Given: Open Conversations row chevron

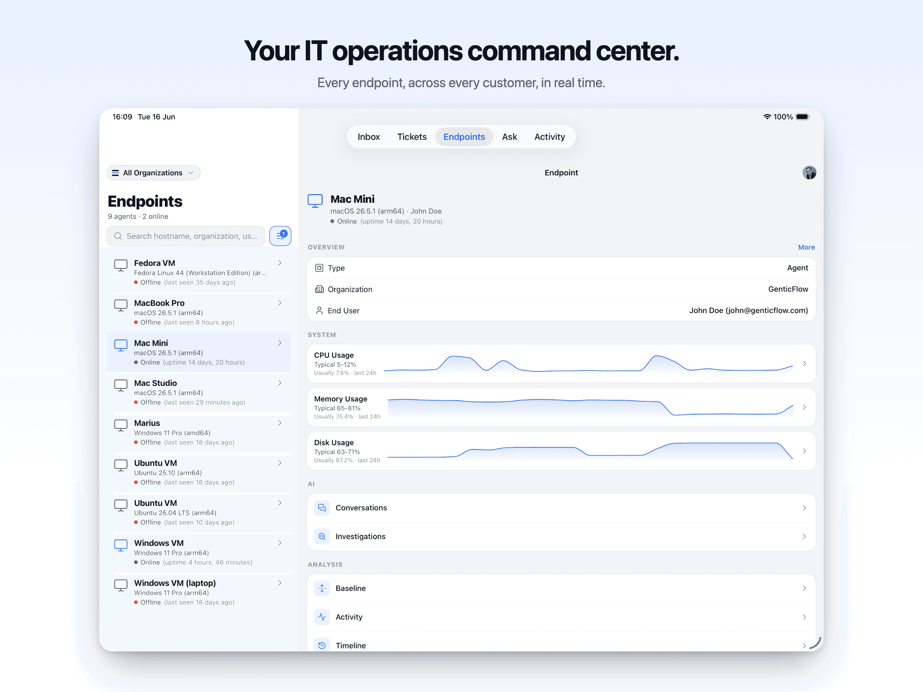Looking at the screenshot, I should [804, 508].
